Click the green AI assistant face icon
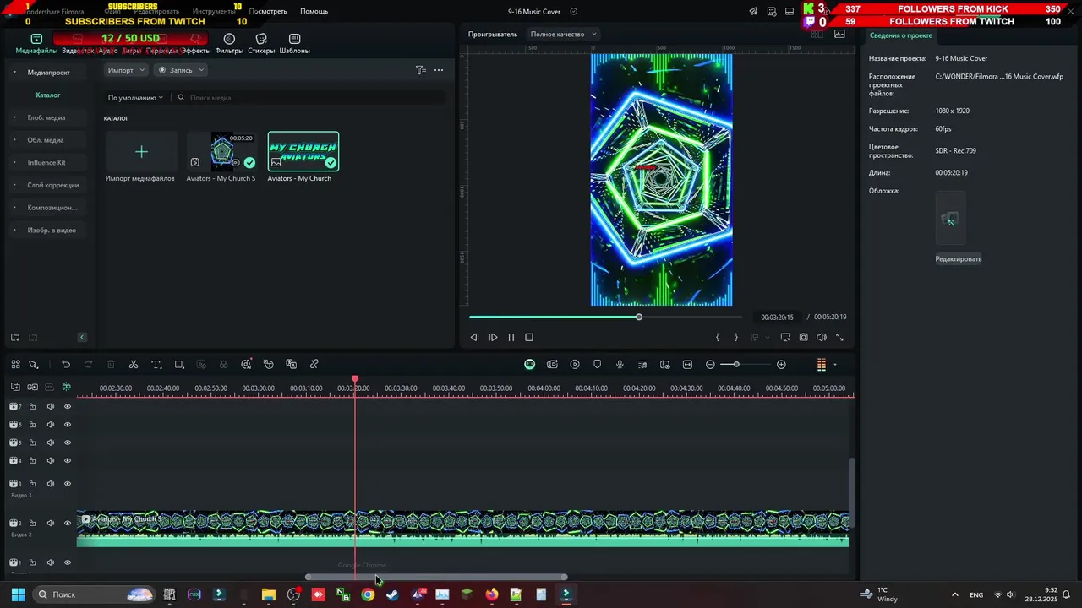This screenshot has width=1082, height=608. click(529, 364)
